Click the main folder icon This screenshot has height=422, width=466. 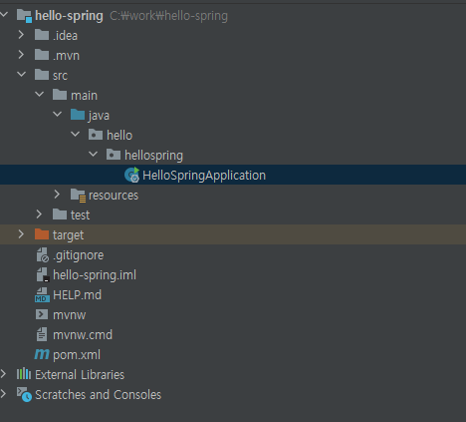[x=60, y=95]
